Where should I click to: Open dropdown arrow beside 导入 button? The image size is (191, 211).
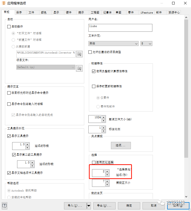[x=89, y=206]
